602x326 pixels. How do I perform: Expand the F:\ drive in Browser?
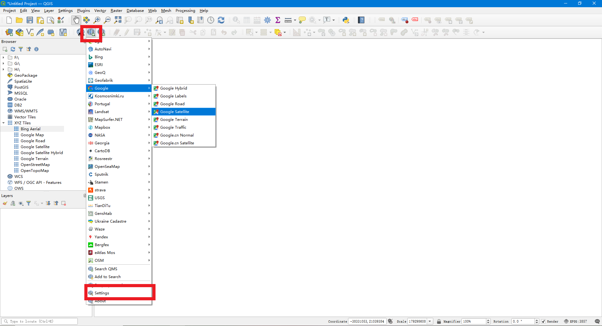click(3, 58)
